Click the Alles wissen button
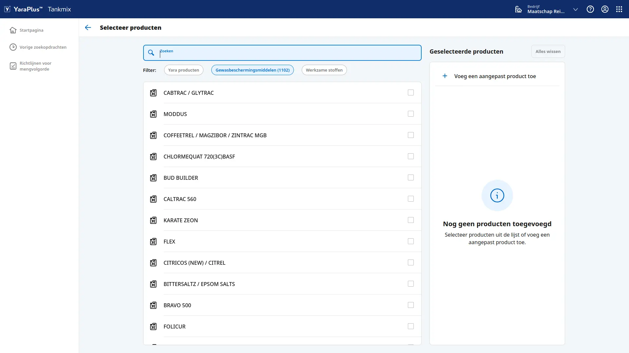629x353 pixels. (548, 51)
